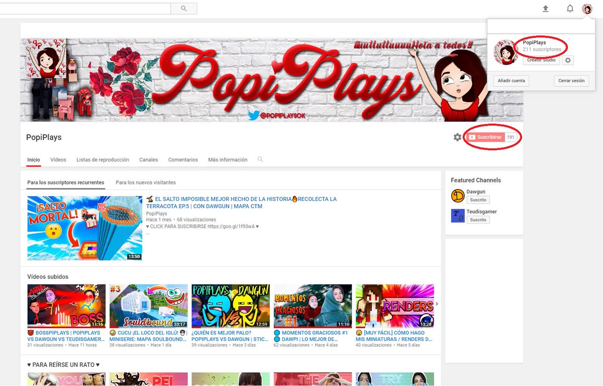Open MOMENTOS GRACIOSOS #1 title link
This screenshot has height=386, width=603.
coord(311,336)
